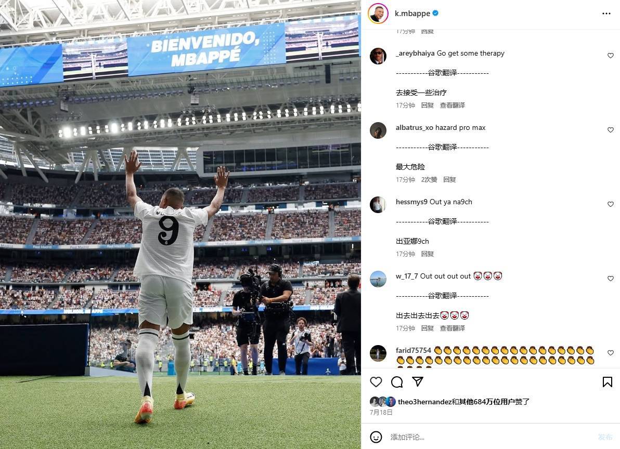620x449 pixels.
Task: Reply to hessmys9's comment
Action: (x=428, y=254)
